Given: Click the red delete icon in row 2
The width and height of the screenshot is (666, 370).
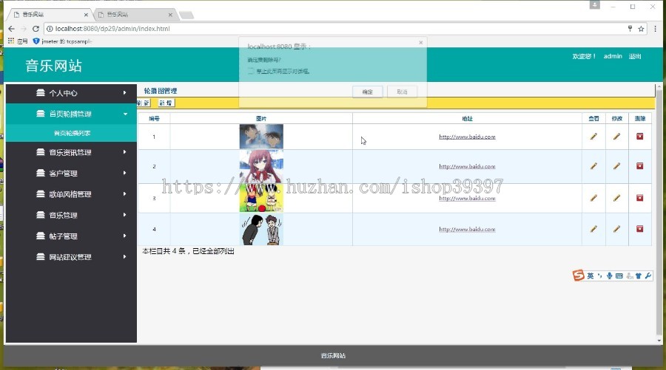Looking at the screenshot, I should tap(639, 166).
